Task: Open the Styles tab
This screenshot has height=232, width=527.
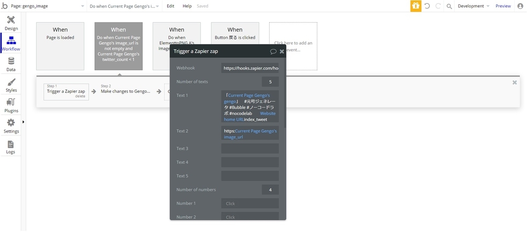Action: click(11, 85)
